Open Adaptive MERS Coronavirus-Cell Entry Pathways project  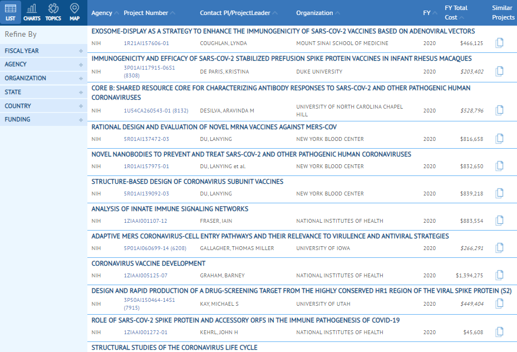pos(270,236)
